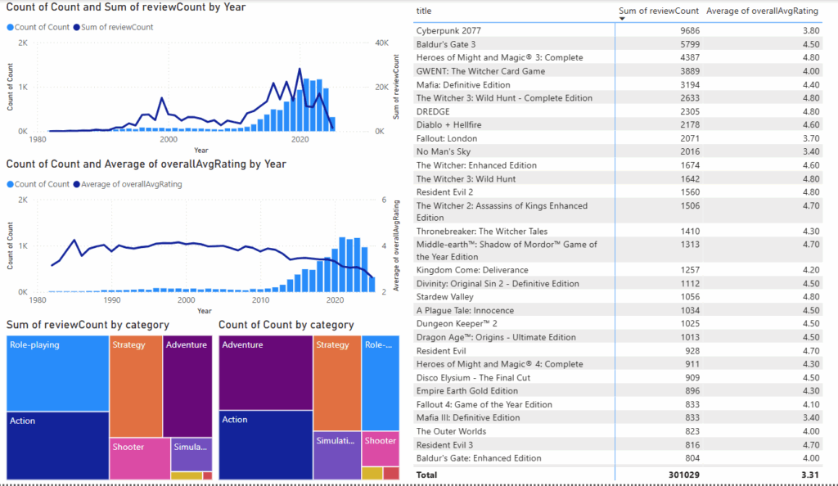
Task: Select Simulati... tile in Count of Count treemap
Action: tap(337, 456)
